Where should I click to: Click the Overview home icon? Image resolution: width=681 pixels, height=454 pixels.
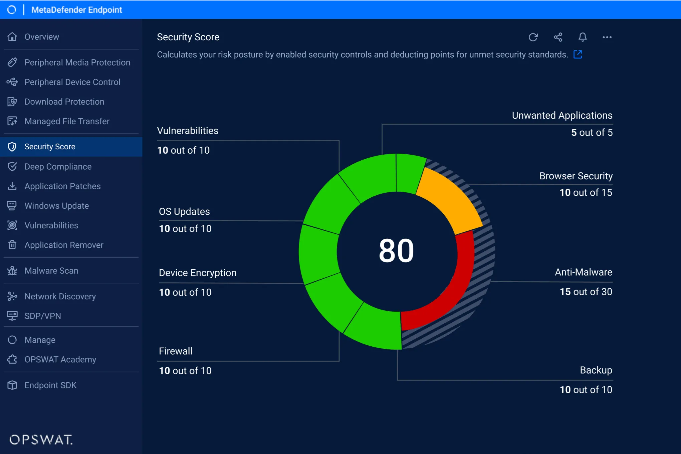pyautogui.click(x=12, y=37)
